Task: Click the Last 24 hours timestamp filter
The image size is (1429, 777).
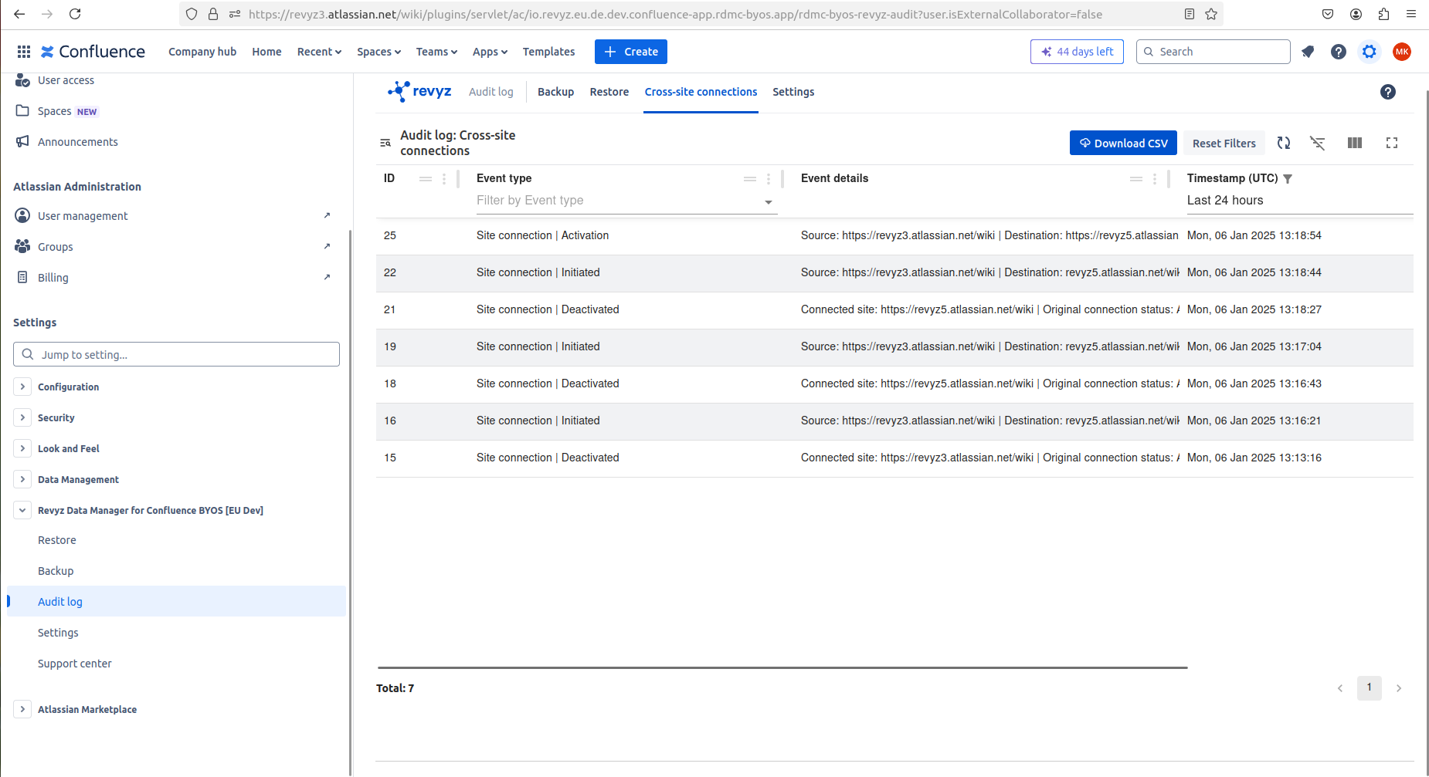Action: tap(1299, 201)
